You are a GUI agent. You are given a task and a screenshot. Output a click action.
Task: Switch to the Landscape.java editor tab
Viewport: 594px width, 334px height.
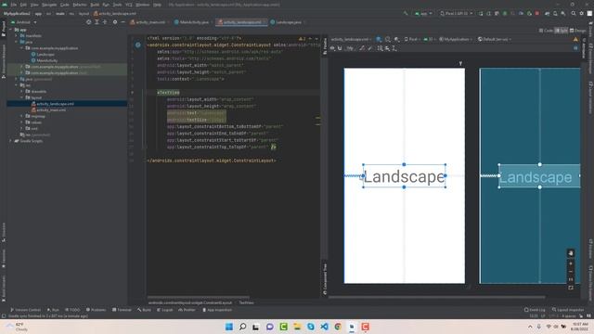tap(286, 22)
